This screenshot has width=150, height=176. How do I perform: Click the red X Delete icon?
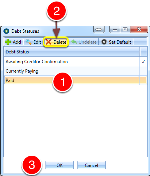48,42
